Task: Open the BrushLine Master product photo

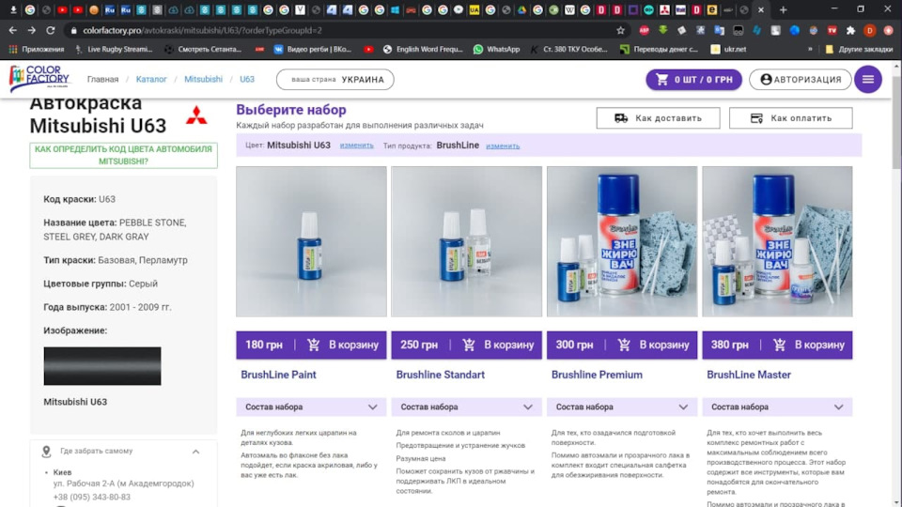Action: [777, 241]
